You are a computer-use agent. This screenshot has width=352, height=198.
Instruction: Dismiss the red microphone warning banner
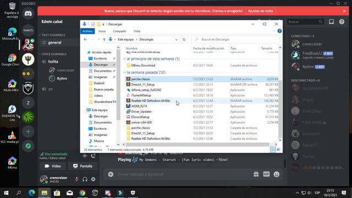[x=344, y=11]
